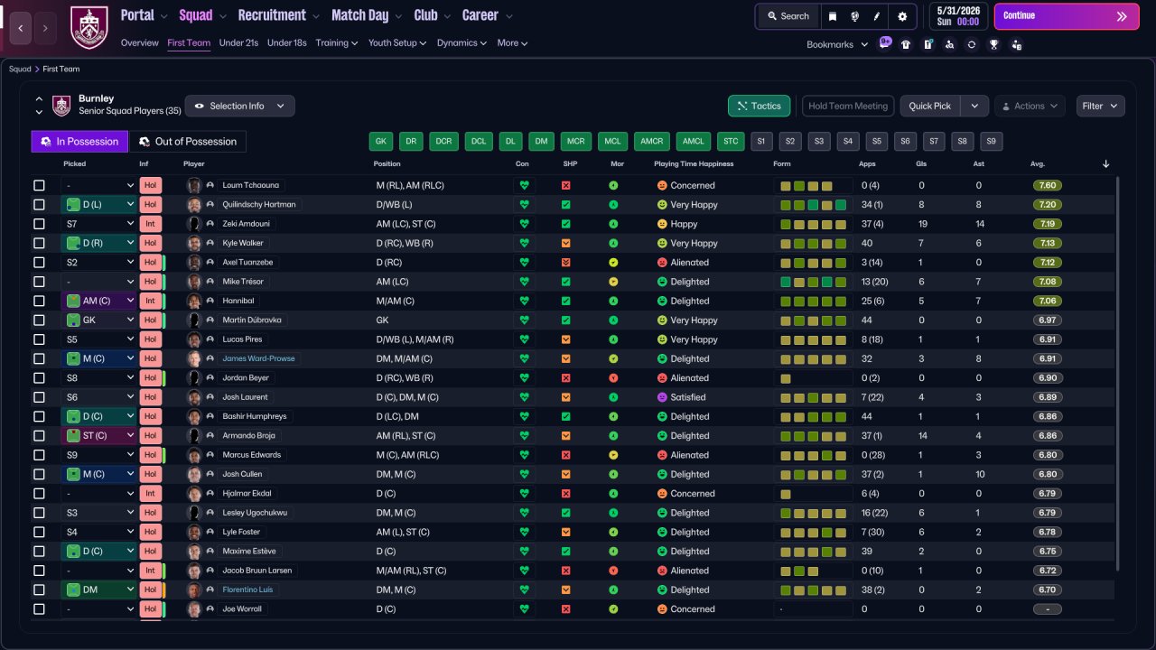Click the shirt icon in bookmarks bar
The width and height of the screenshot is (1156, 650).
point(906,44)
